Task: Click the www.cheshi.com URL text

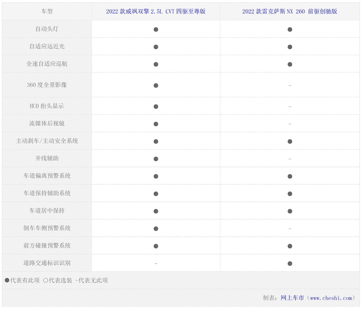Action: coord(331,298)
